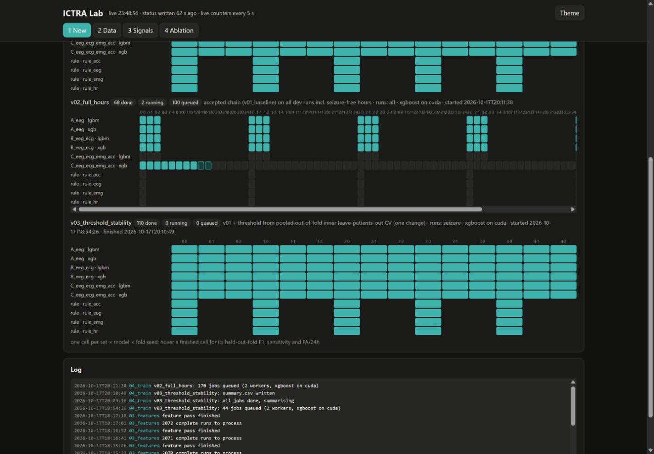This screenshot has width=654, height=454.
Task: Click the '110 done' badge of v03_threshold_stability
Action: coord(147,223)
